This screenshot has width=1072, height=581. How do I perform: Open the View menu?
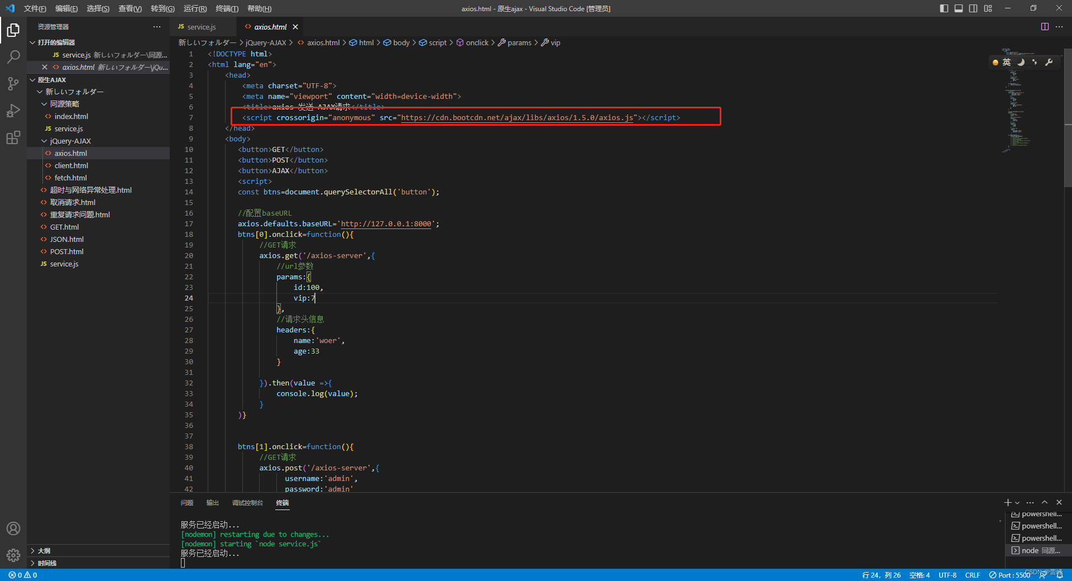(130, 8)
